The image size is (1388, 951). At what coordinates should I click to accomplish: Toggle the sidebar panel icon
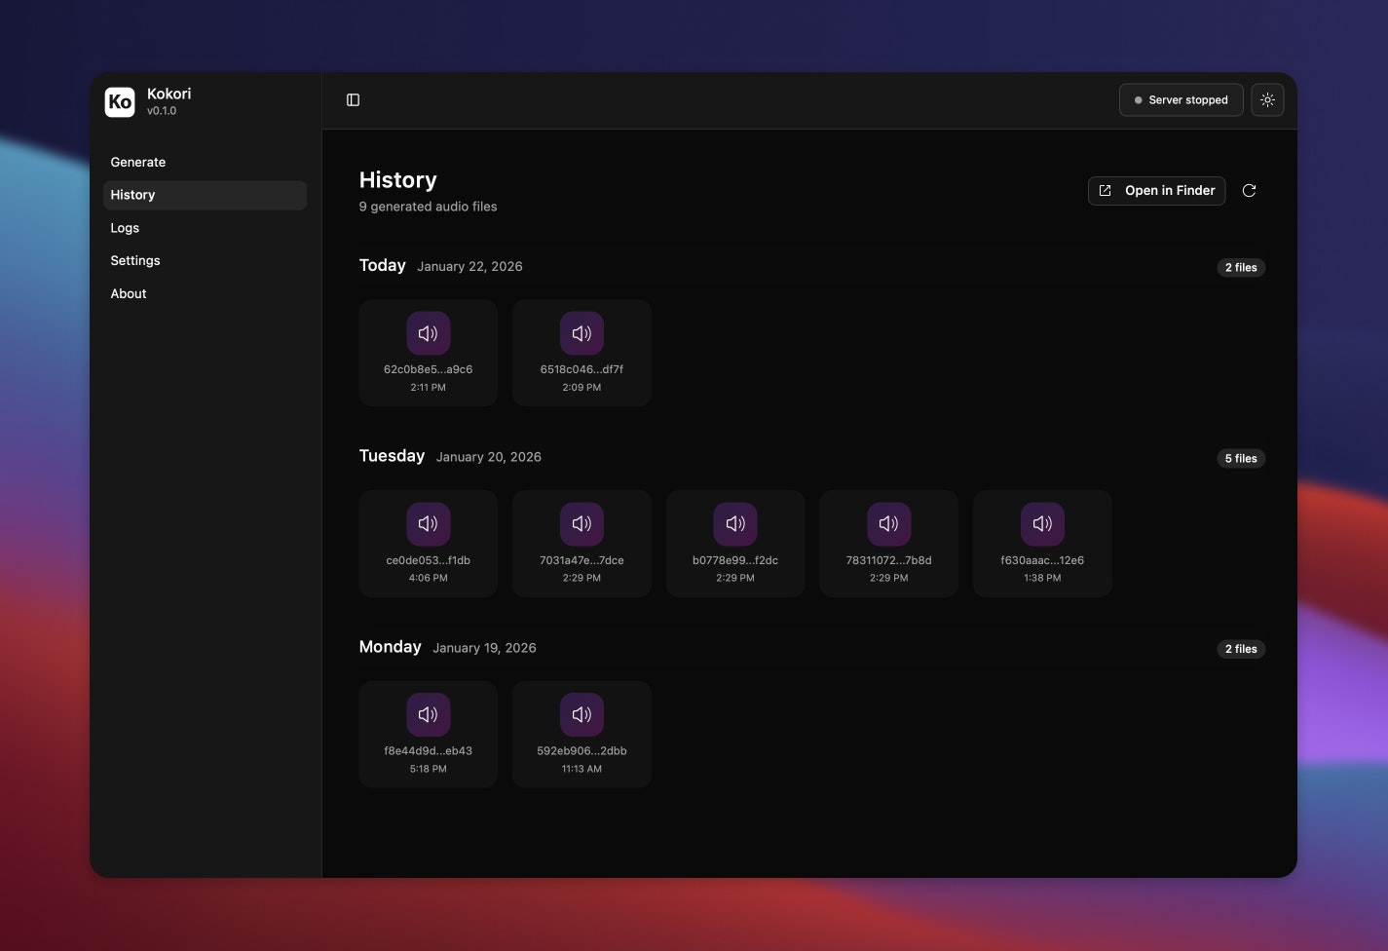point(353,100)
